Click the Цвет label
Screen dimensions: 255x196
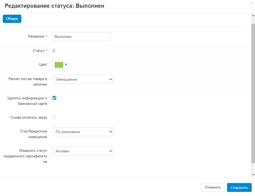click(x=43, y=65)
